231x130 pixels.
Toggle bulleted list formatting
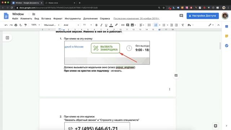[x=164, y=25]
